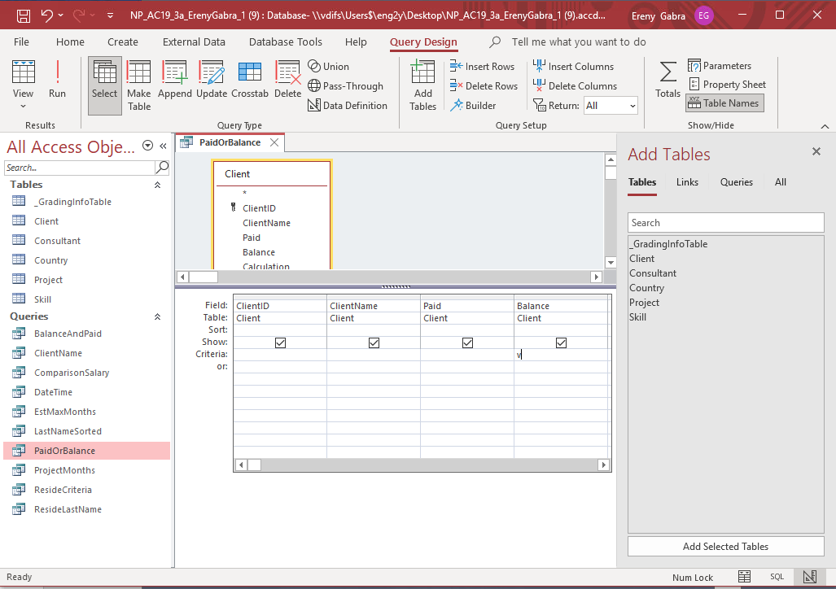Switch to SQL view from the status bar
Image resolution: width=836 pixels, height=589 pixels.
(x=777, y=577)
